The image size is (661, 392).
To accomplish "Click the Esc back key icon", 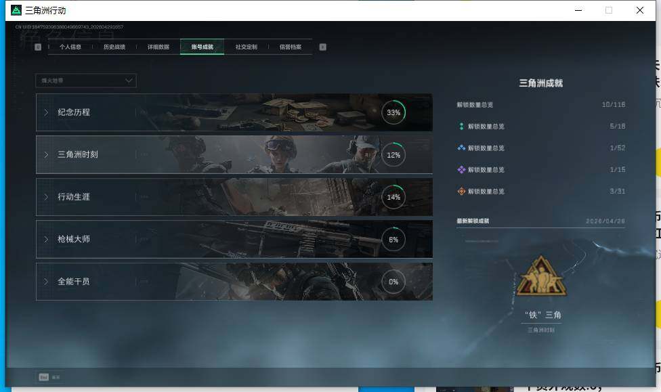I will pos(44,377).
